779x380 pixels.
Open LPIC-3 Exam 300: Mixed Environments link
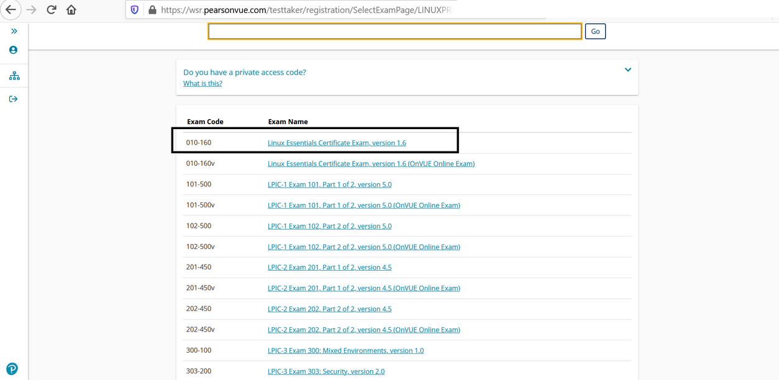[345, 350]
